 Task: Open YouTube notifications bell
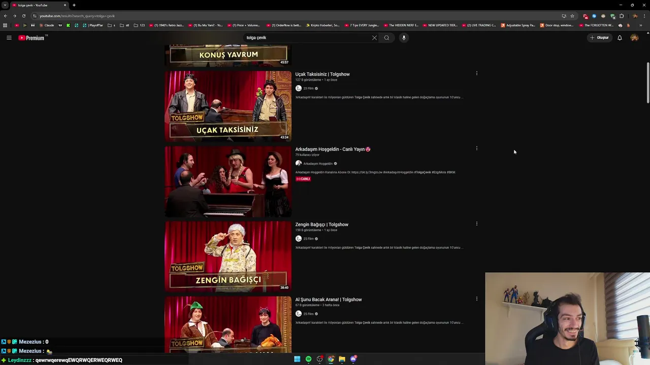coord(620,38)
